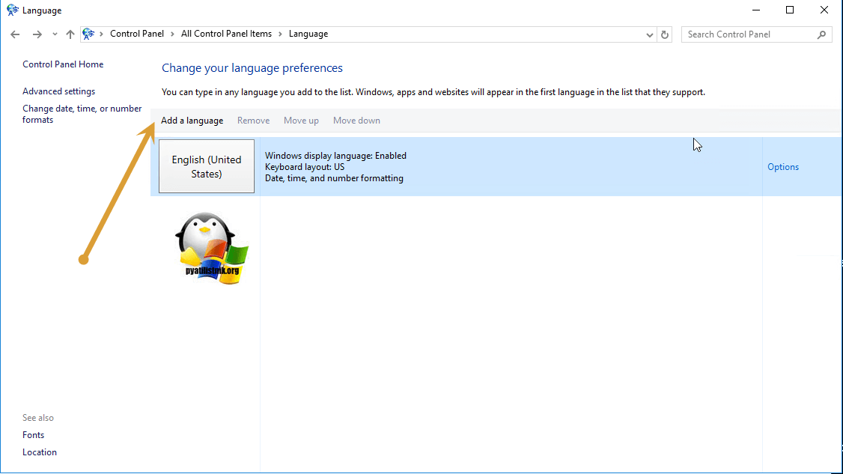Open the recent locations dropdown arrow
Viewport: 843px width, 474px height.
(55, 34)
